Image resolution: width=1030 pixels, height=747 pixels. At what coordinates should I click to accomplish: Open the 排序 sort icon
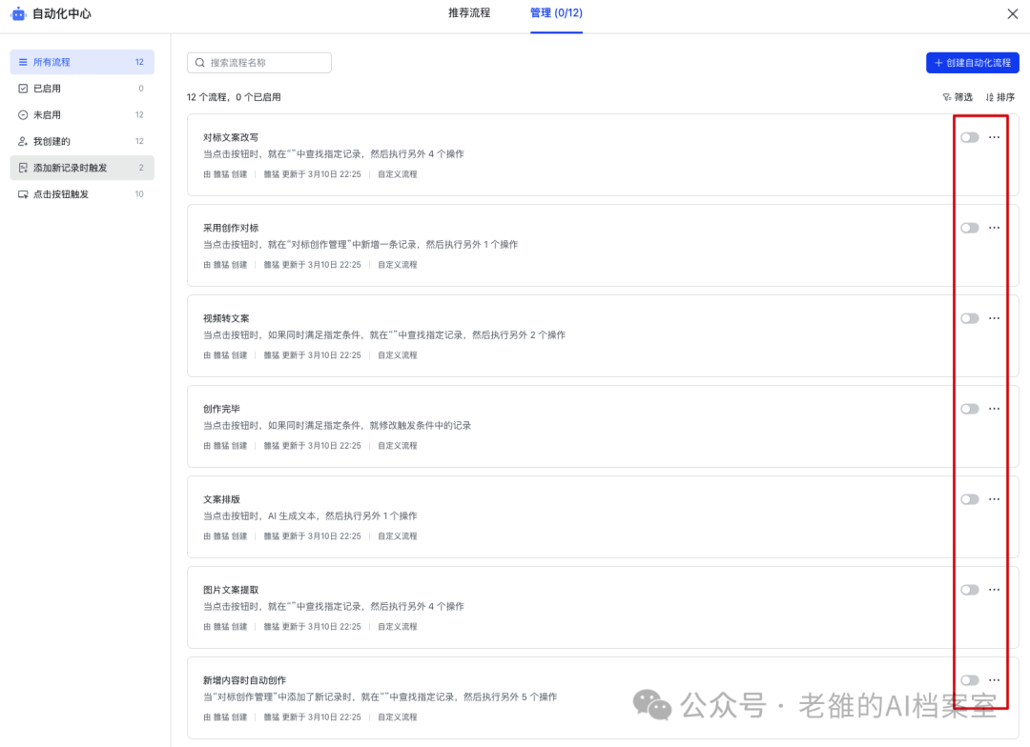989,97
